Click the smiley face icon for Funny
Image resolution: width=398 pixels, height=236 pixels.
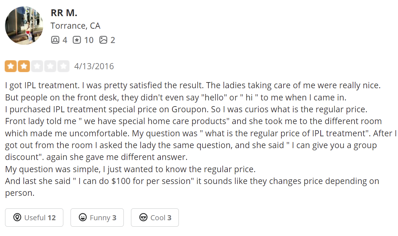[83, 217]
